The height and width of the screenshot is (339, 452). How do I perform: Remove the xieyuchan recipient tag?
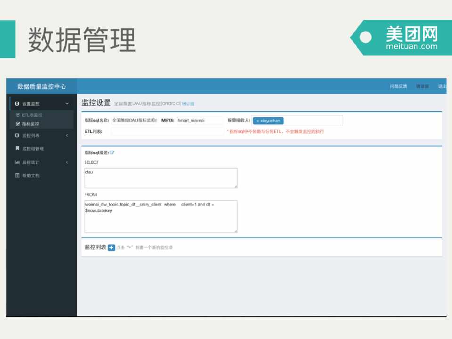point(257,121)
